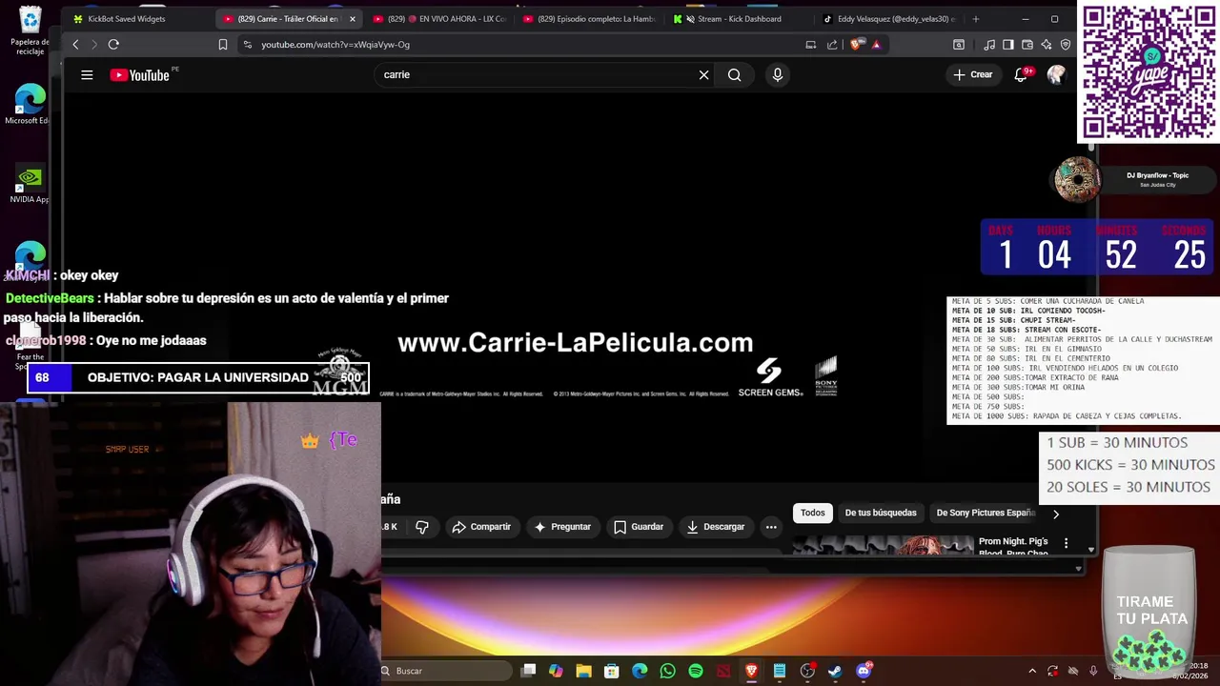Reload the current page
1220x686 pixels.
pos(113,45)
